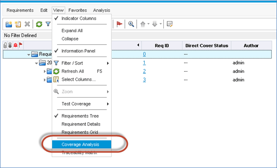This screenshot has height=168, width=277.
Task: Click the Delete X toolbar icon
Action: [x=27, y=24]
